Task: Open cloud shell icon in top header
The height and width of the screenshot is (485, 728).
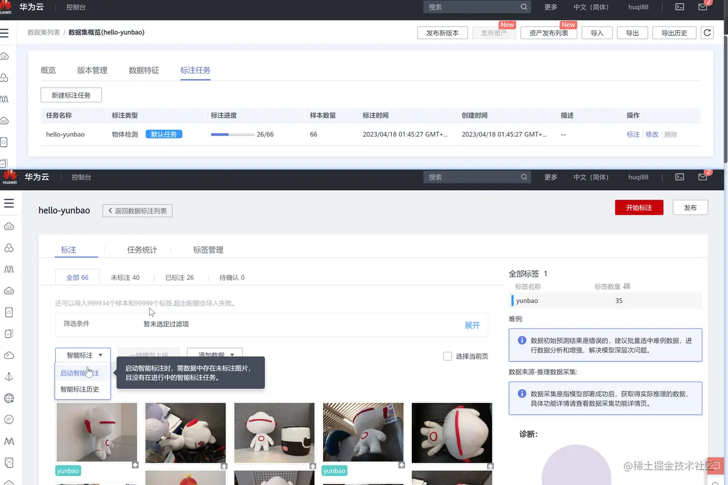Action: (679, 7)
